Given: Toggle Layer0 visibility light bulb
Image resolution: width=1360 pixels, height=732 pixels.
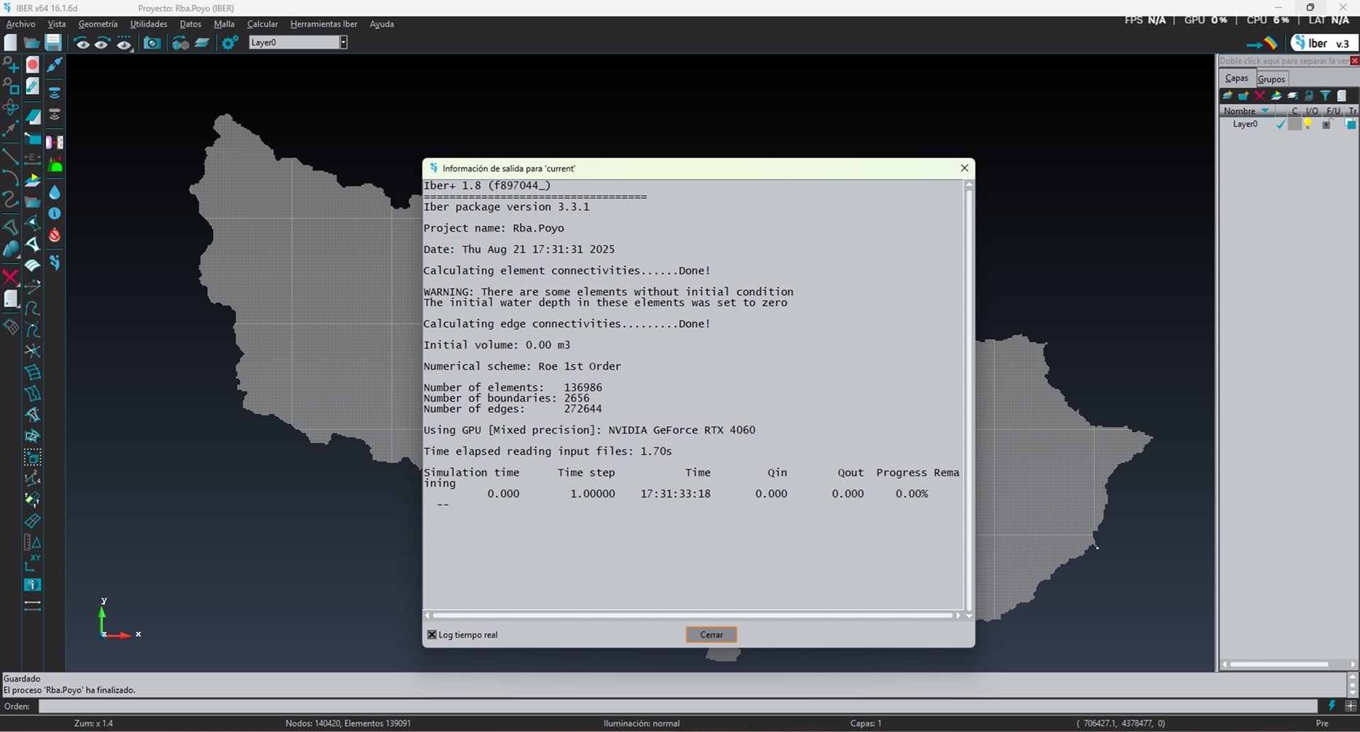Looking at the screenshot, I should (x=1308, y=124).
